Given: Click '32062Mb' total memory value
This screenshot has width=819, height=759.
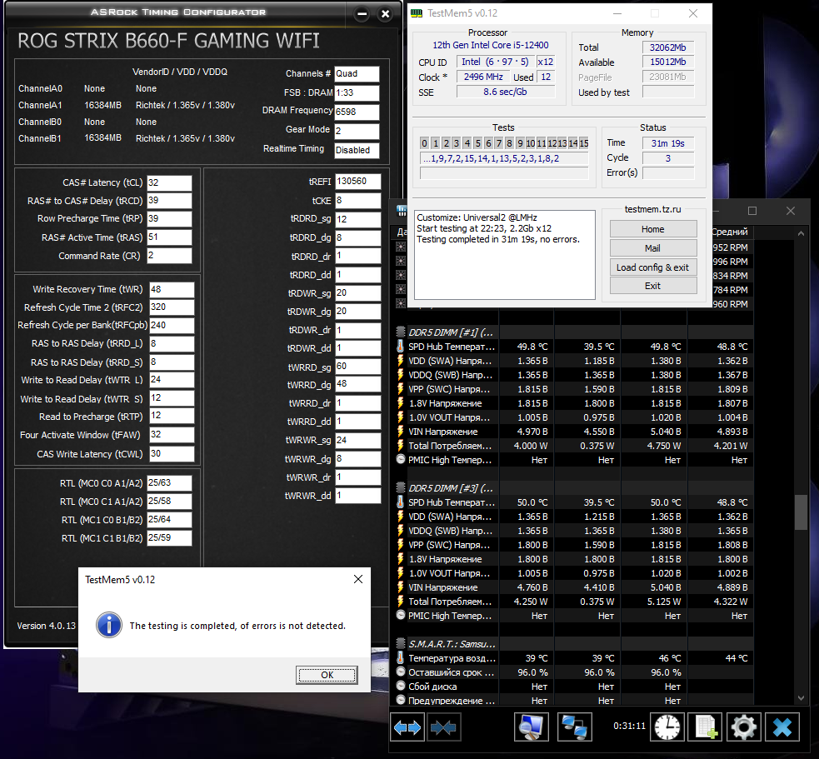Looking at the screenshot, I should pyautogui.click(x=668, y=47).
